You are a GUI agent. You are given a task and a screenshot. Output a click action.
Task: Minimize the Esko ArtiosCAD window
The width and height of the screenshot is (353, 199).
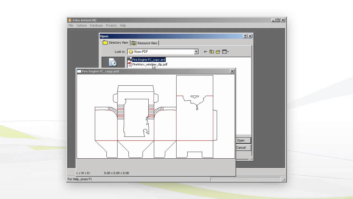pos(273,20)
